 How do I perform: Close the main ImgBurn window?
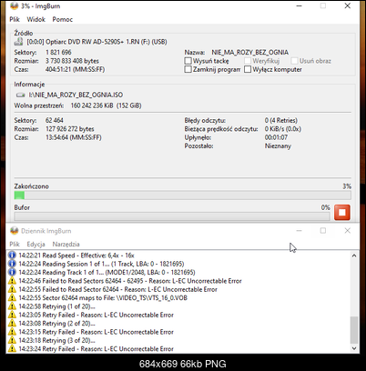point(348,5)
